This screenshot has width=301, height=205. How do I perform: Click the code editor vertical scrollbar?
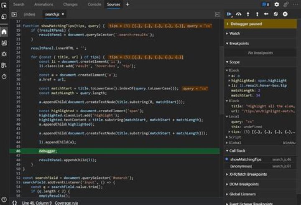point(222,81)
